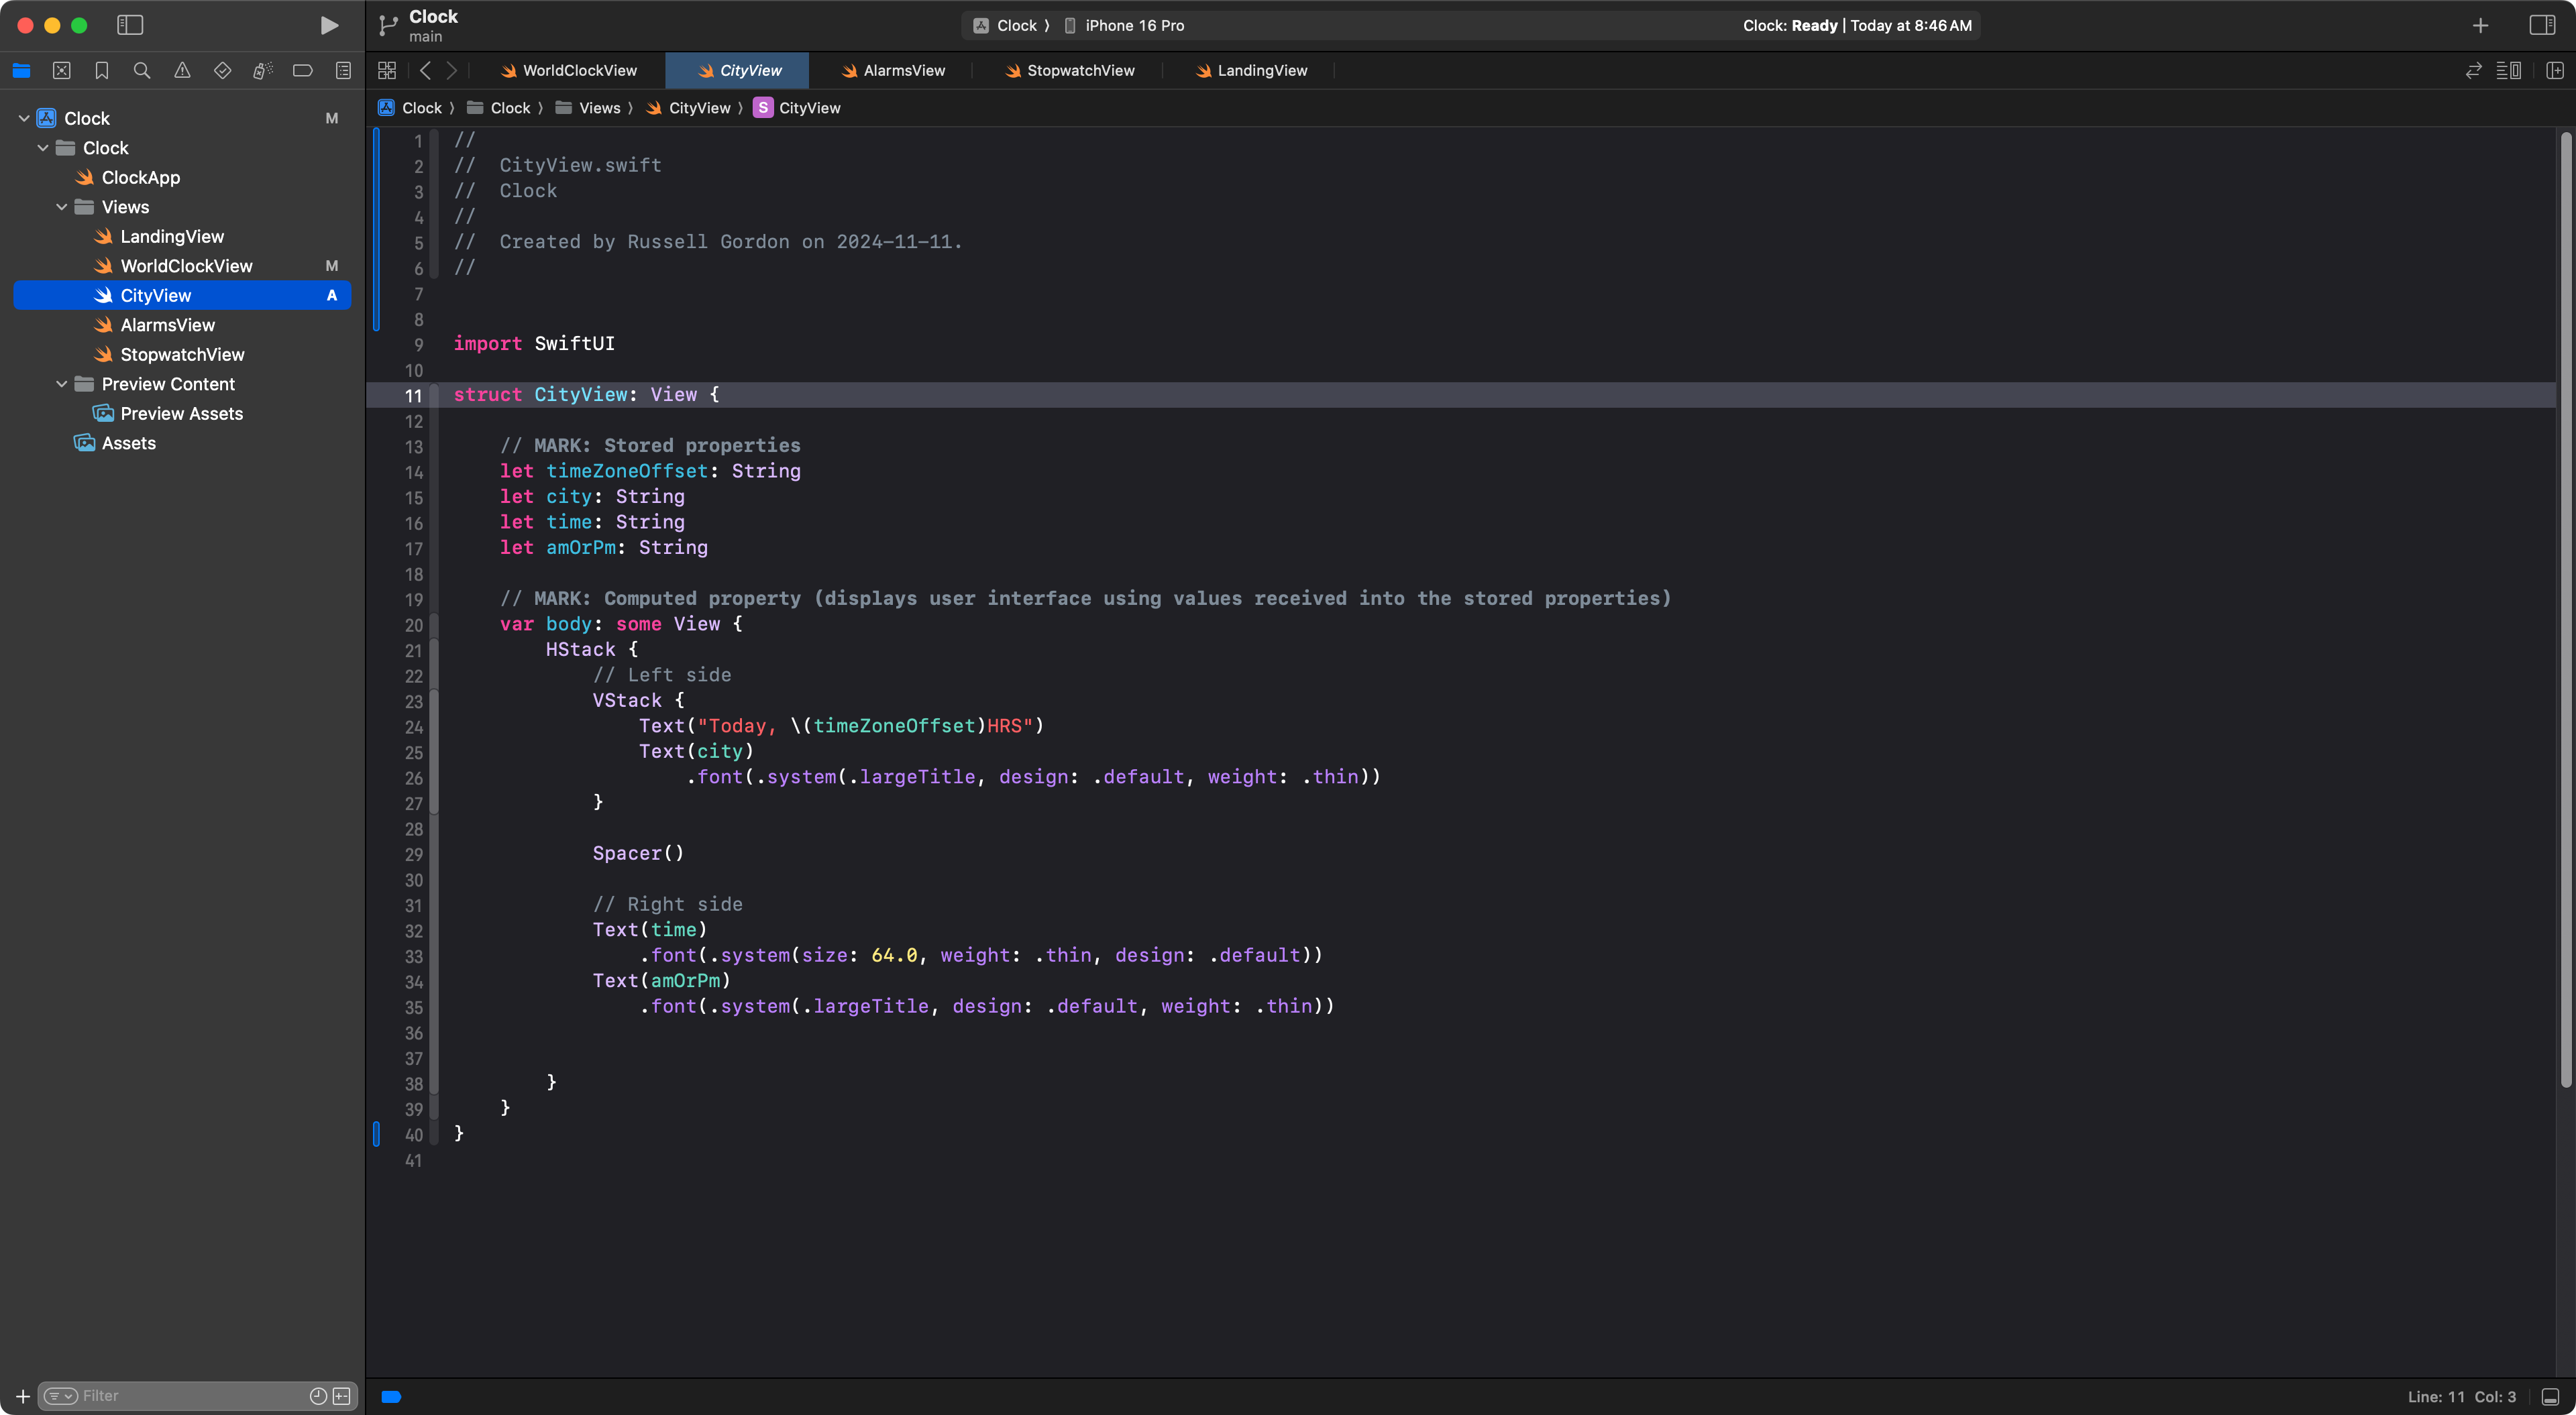2576x1415 pixels.
Task: Toggle the bottom debug area
Action: click(2550, 1396)
